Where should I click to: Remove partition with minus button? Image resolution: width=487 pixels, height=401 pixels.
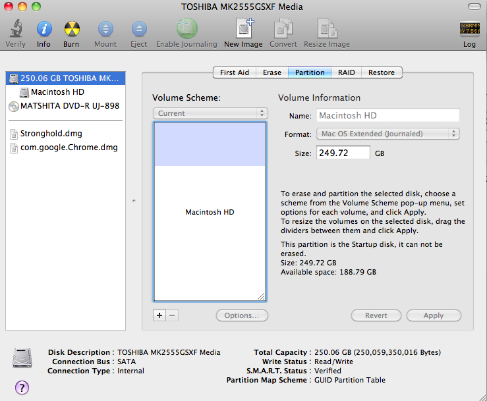[x=172, y=315]
